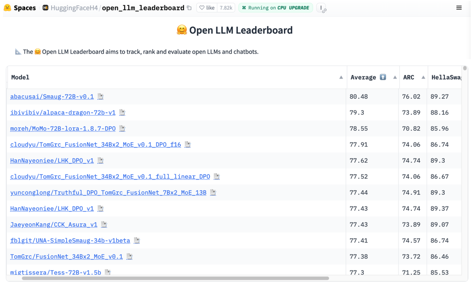The height and width of the screenshot is (285, 472).
Task: Open cloudyu TomGrc_FusionNet DPO_f16 model link
Action: (96, 145)
